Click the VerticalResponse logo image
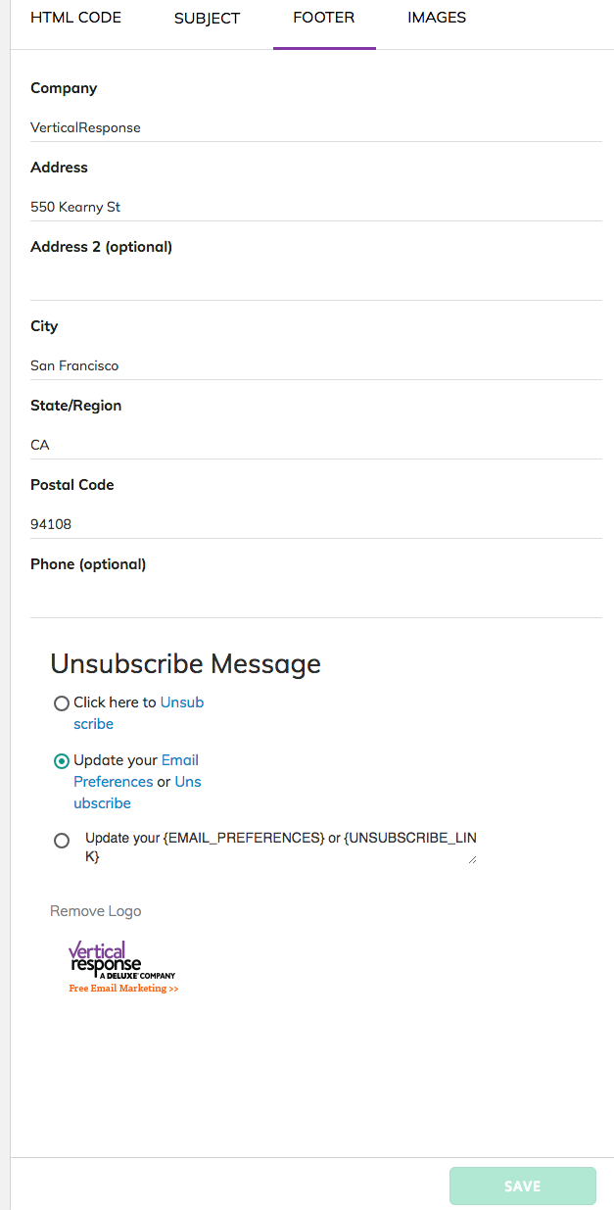Screen dimensions: 614x1210 [x=122, y=960]
